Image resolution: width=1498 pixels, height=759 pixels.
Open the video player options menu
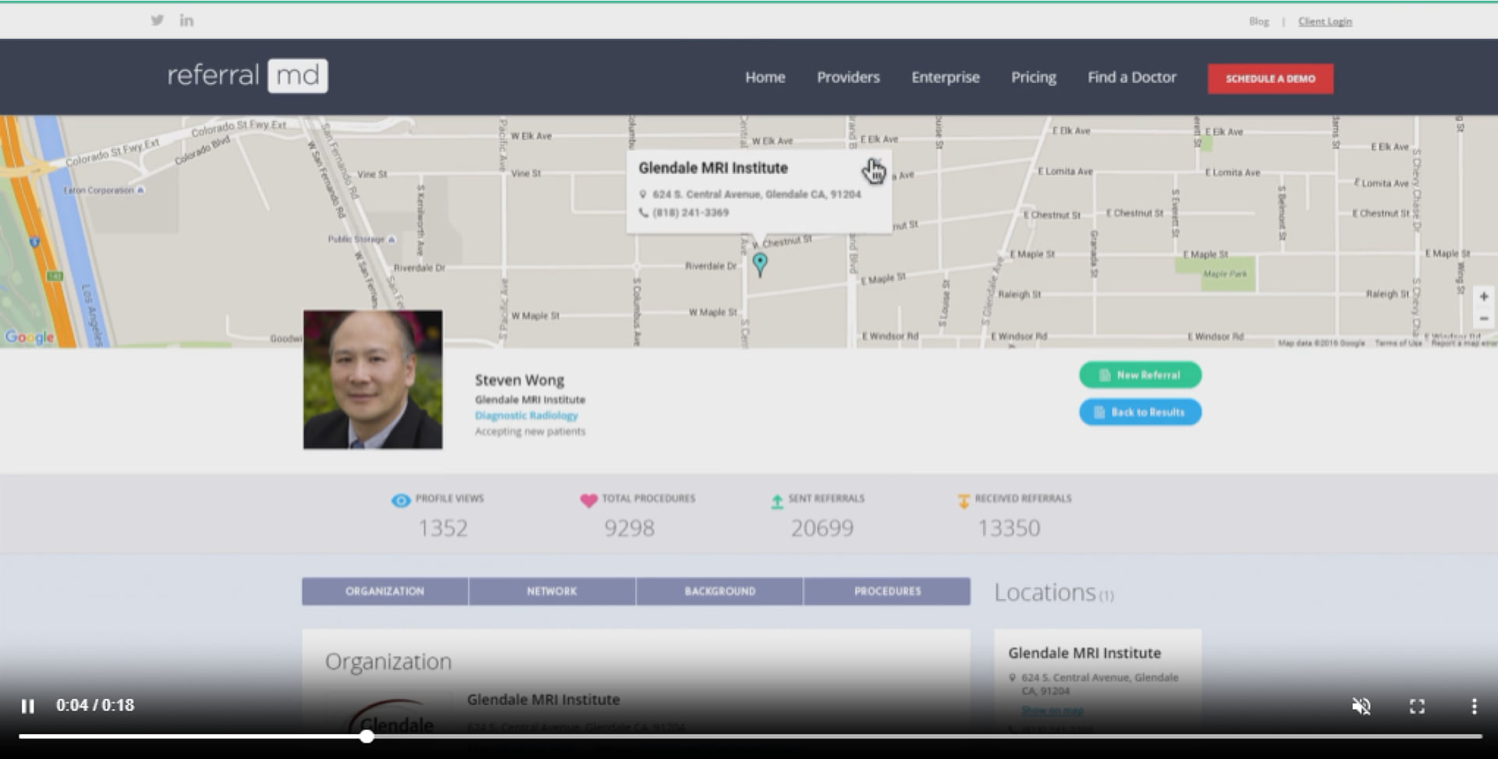1474,706
